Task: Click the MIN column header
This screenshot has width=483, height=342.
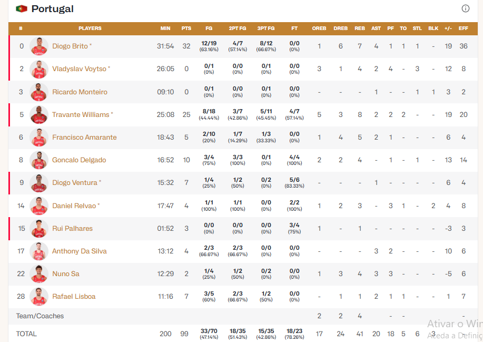Action: 165,28
